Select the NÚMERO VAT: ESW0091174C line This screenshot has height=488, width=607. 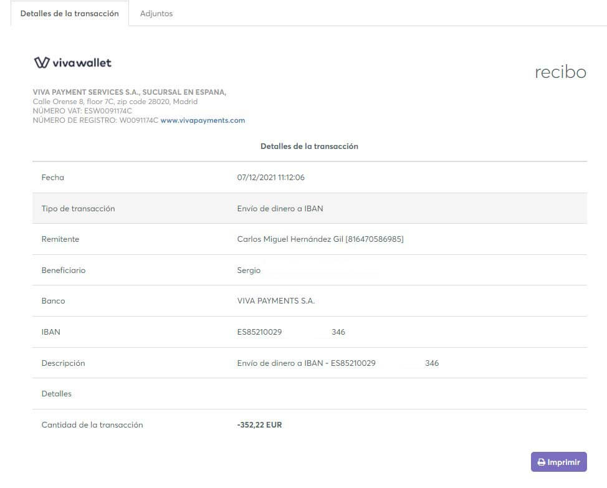[82, 111]
